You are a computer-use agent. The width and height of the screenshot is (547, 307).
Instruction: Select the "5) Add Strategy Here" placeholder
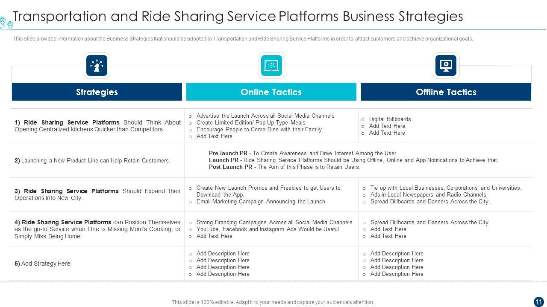click(x=42, y=264)
